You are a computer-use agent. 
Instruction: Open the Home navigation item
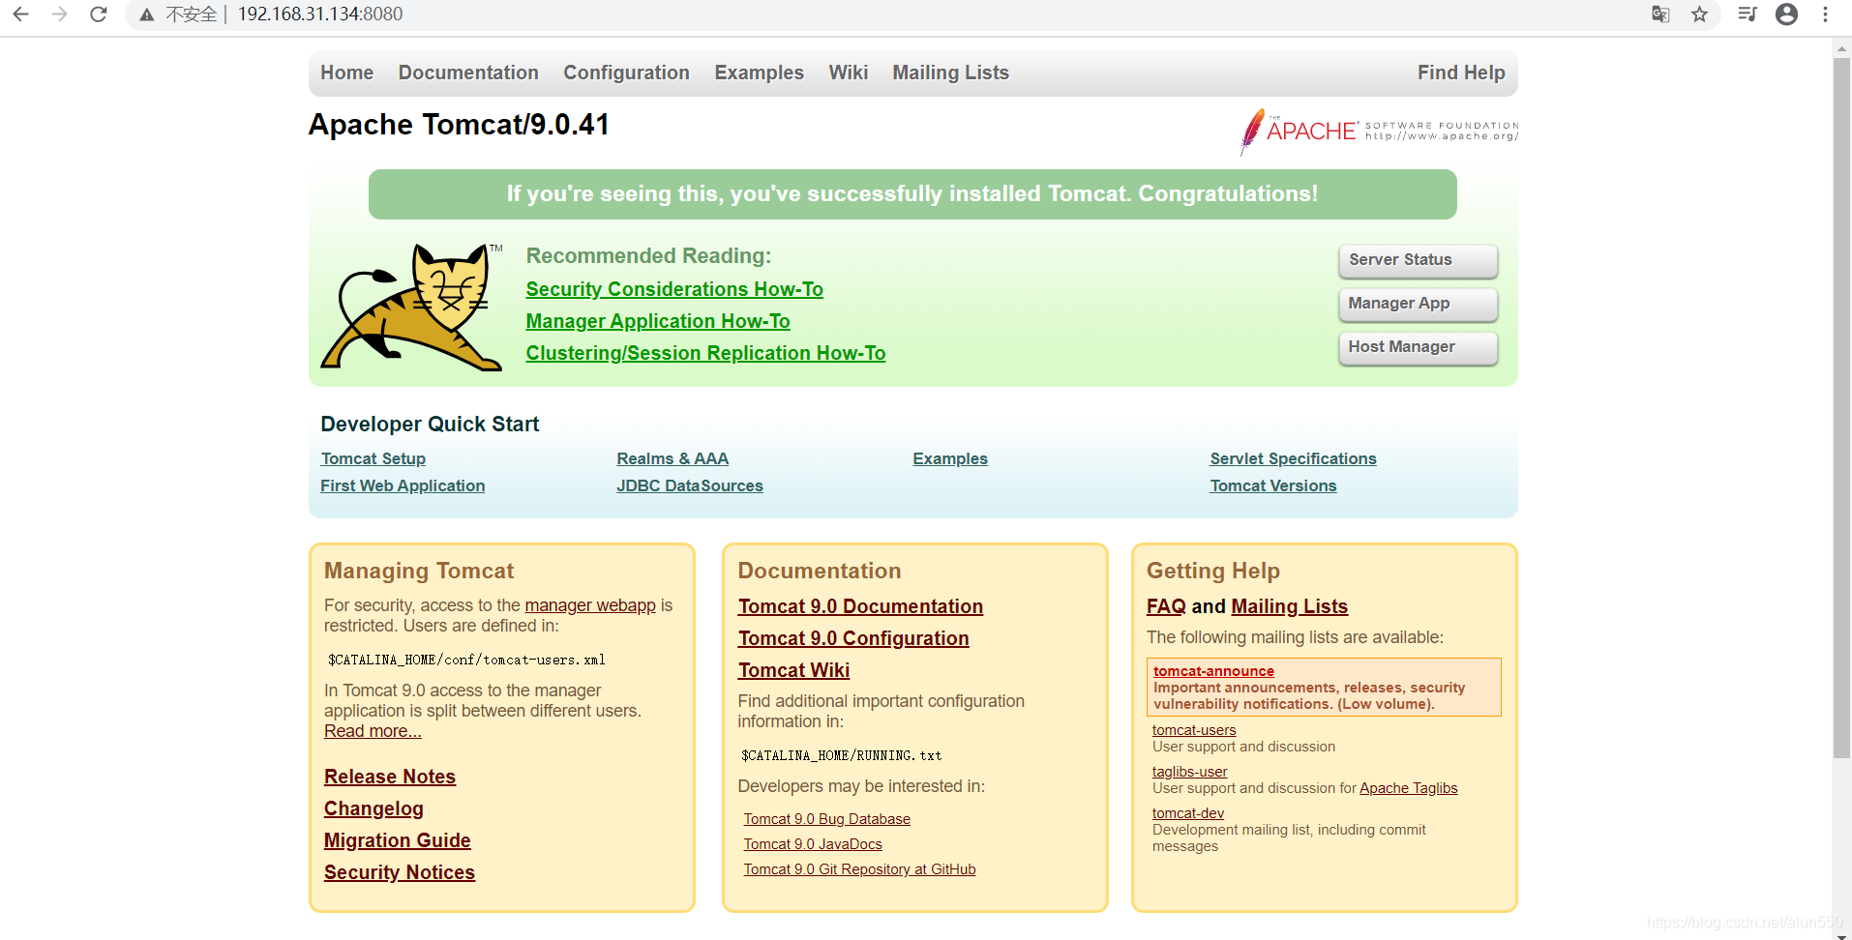tap(346, 73)
